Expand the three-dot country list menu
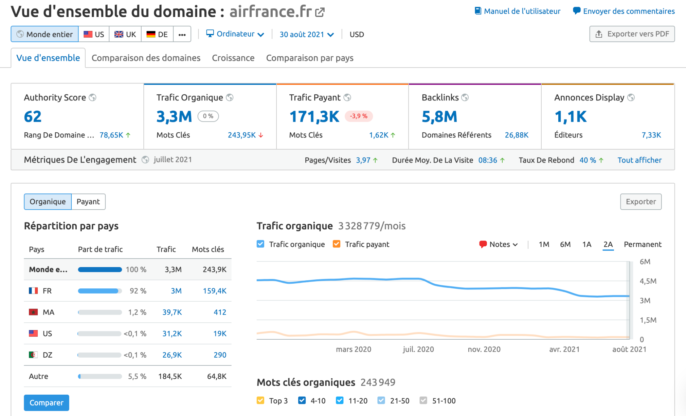Image resolution: width=686 pixels, height=416 pixels. (182, 34)
